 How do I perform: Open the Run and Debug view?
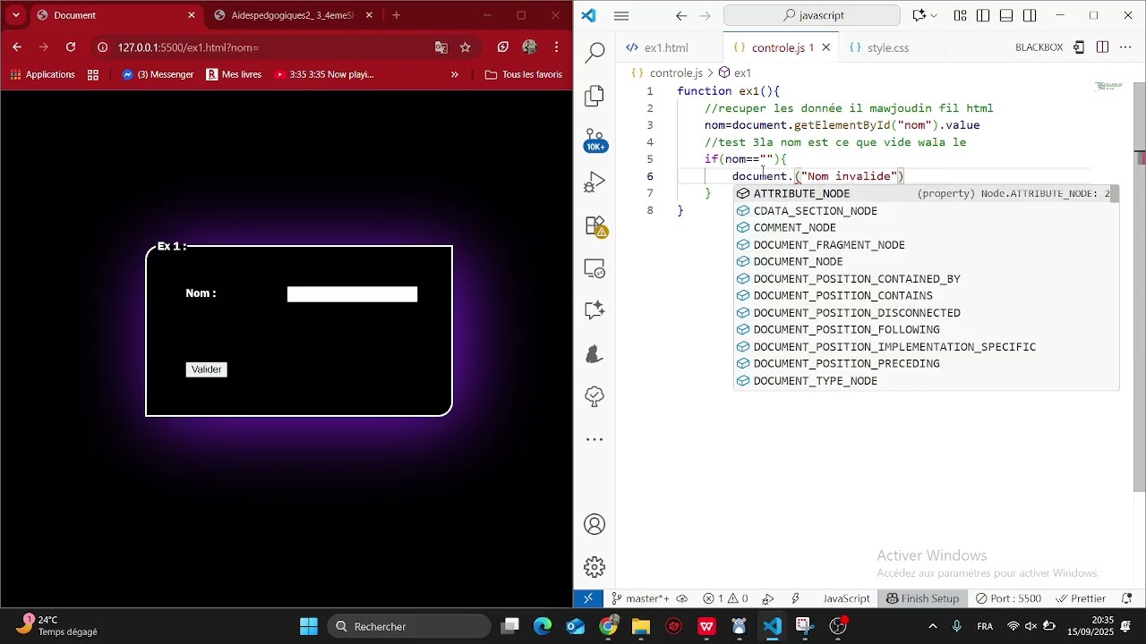point(595,182)
